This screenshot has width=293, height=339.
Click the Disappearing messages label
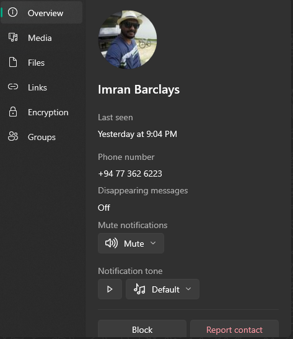click(x=143, y=191)
